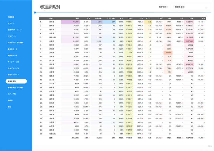The image size is (214, 151).
Task: Select 都道府県別（CV詳細） in sidebar
Action: [x=16, y=88]
